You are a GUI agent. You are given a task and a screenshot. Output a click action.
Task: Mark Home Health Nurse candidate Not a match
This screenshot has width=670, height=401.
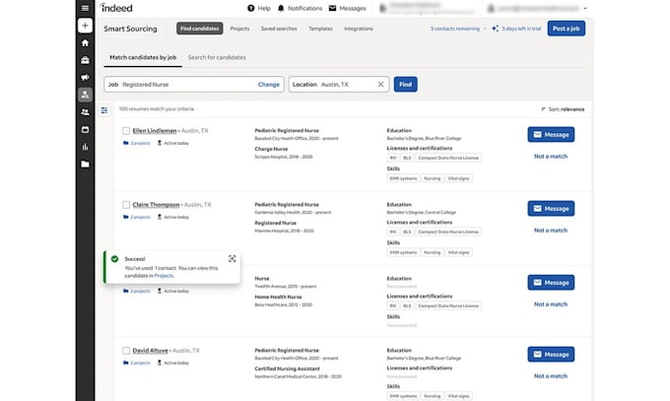pyautogui.click(x=551, y=304)
